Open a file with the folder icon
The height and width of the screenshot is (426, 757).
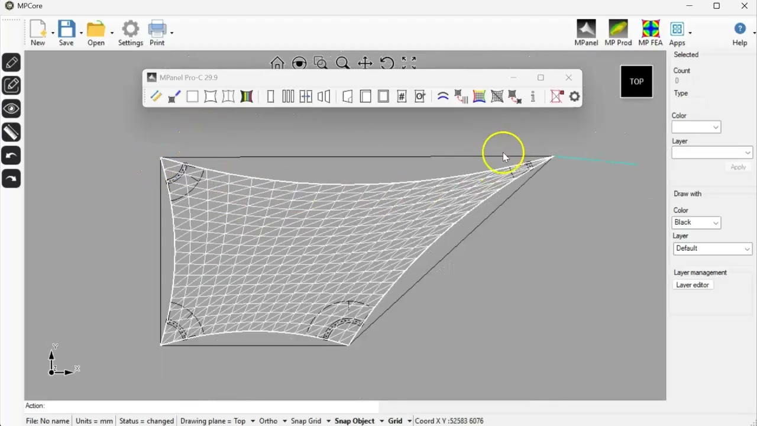pyautogui.click(x=96, y=33)
